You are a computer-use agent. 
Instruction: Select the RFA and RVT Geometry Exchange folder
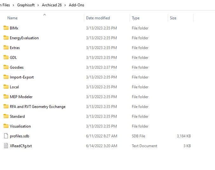(x=37, y=106)
